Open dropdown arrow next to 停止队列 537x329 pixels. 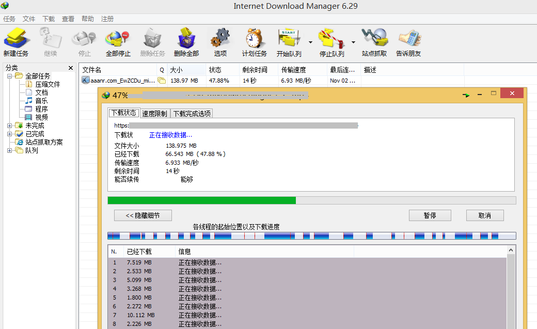point(353,42)
